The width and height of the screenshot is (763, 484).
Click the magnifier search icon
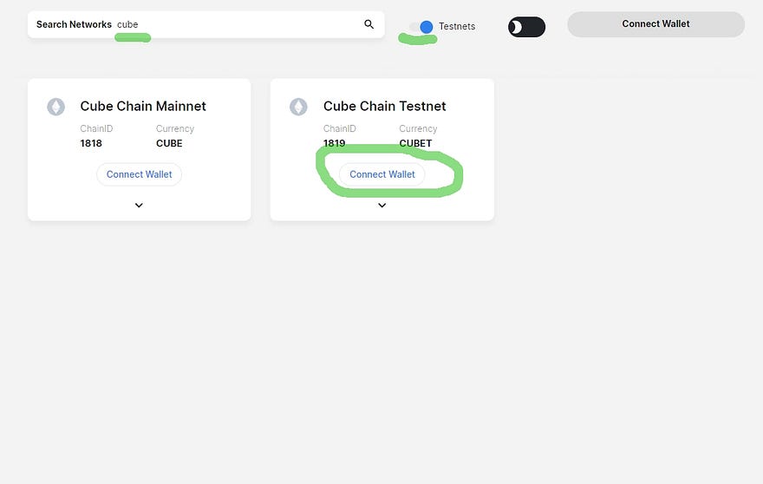pos(368,24)
